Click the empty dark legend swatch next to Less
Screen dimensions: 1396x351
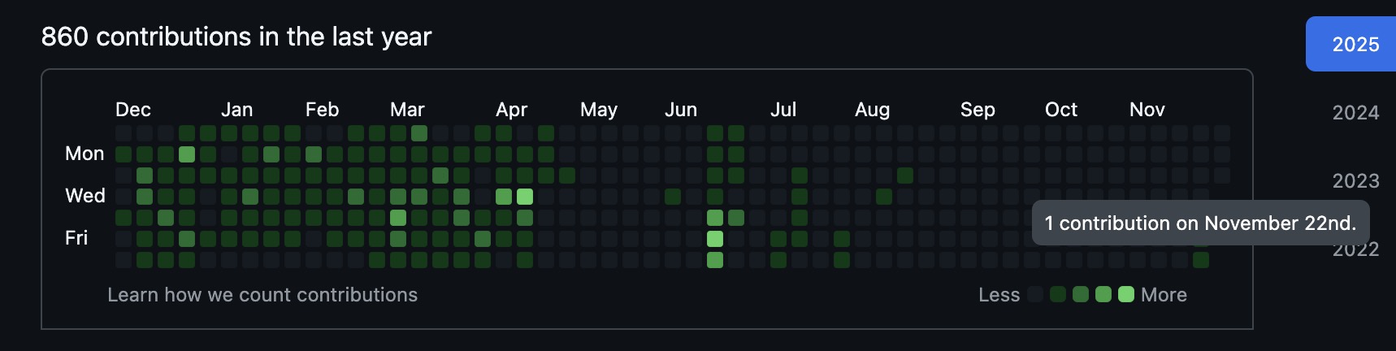click(1035, 294)
